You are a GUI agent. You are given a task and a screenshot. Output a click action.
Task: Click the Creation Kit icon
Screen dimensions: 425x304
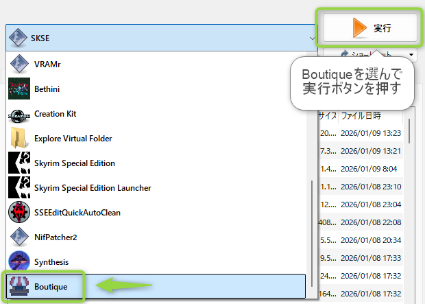17,113
